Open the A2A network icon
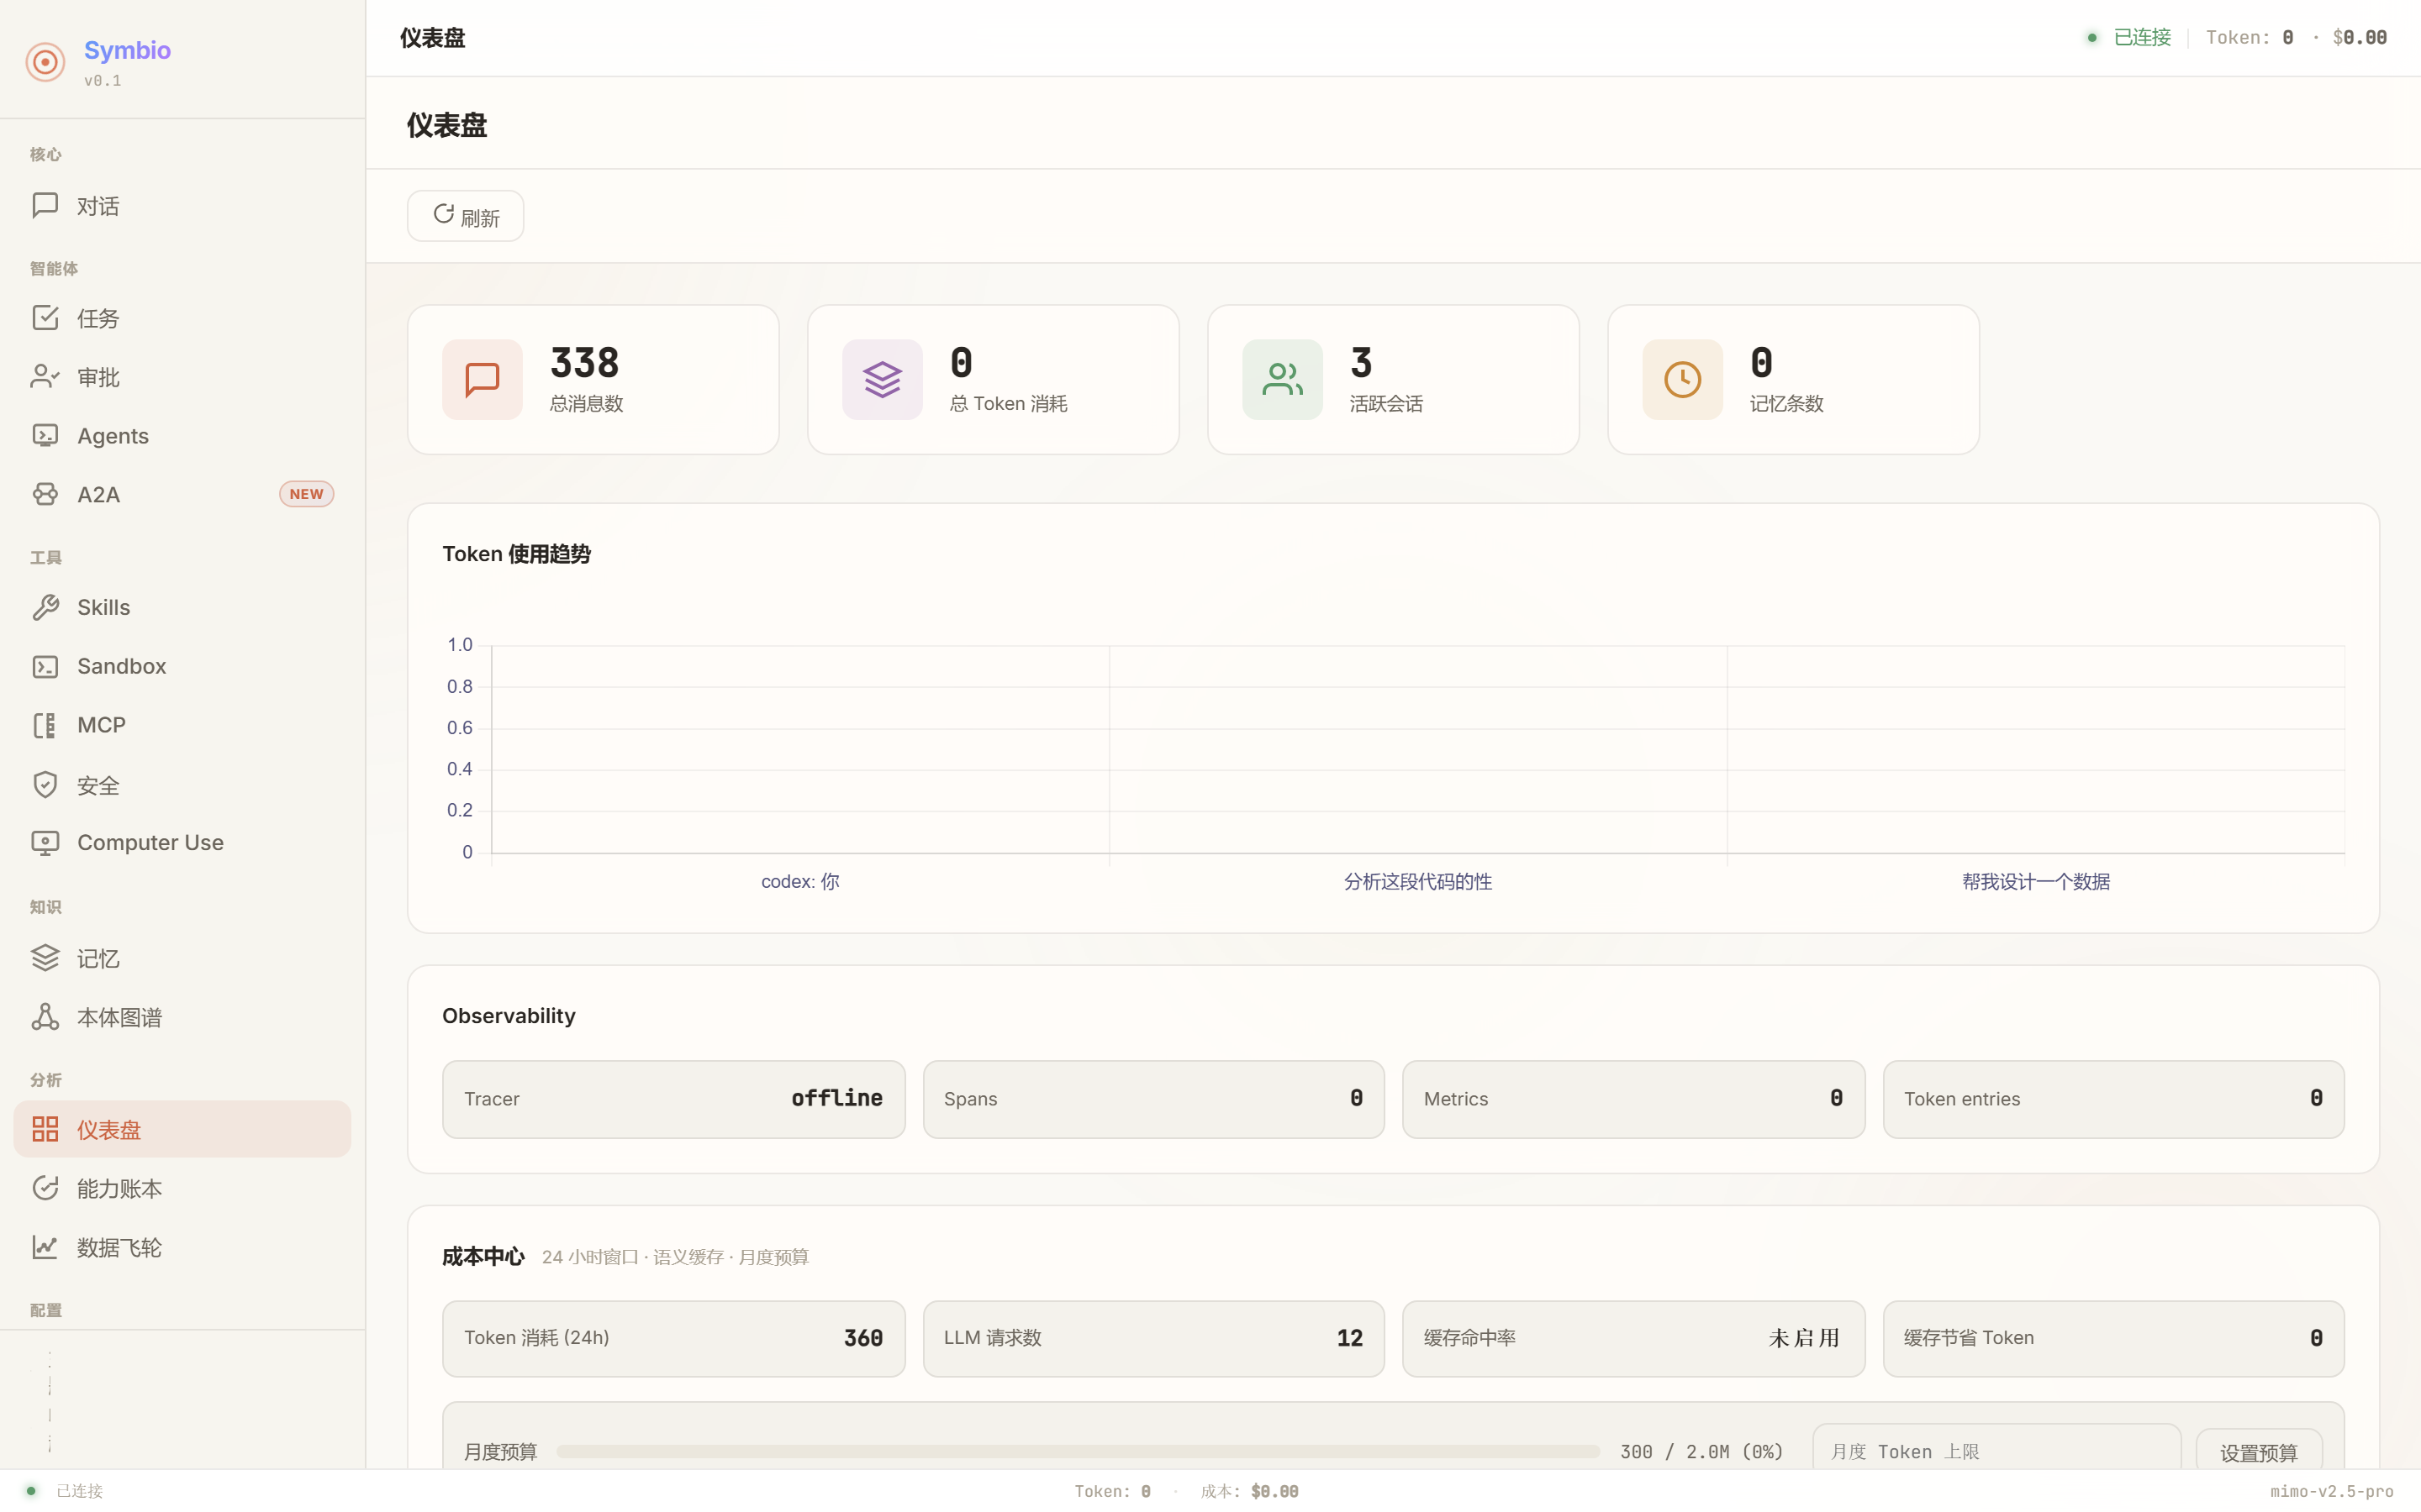 pyautogui.click(x=45, y=494)
